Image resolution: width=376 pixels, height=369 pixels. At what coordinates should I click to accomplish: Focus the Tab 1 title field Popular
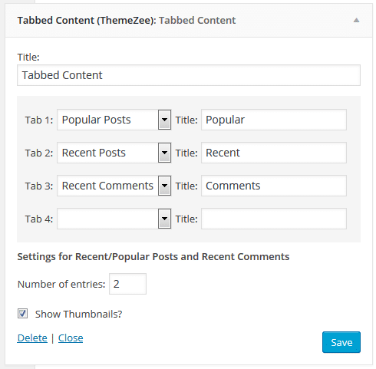pos(274,120)
